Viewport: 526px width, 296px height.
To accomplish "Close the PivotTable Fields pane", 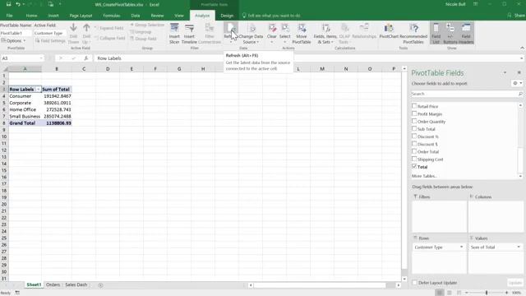I will click(519, 72).
